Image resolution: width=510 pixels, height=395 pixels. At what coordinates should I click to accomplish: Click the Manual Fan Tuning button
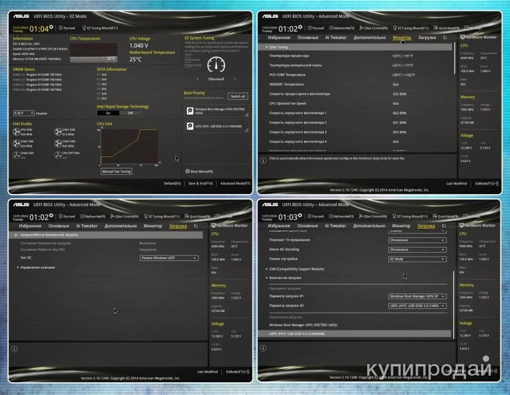(x=117, y=172)
